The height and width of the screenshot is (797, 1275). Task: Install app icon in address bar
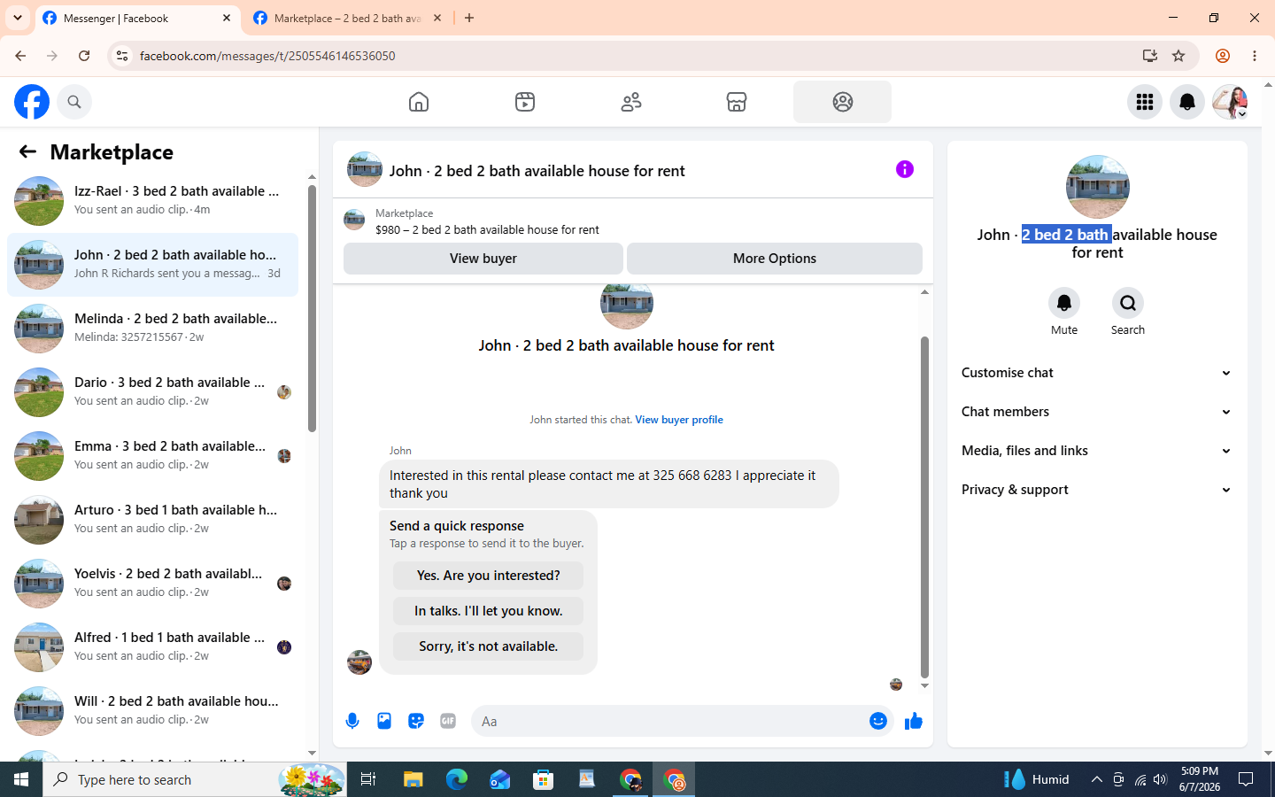[x=1150, y=56]
